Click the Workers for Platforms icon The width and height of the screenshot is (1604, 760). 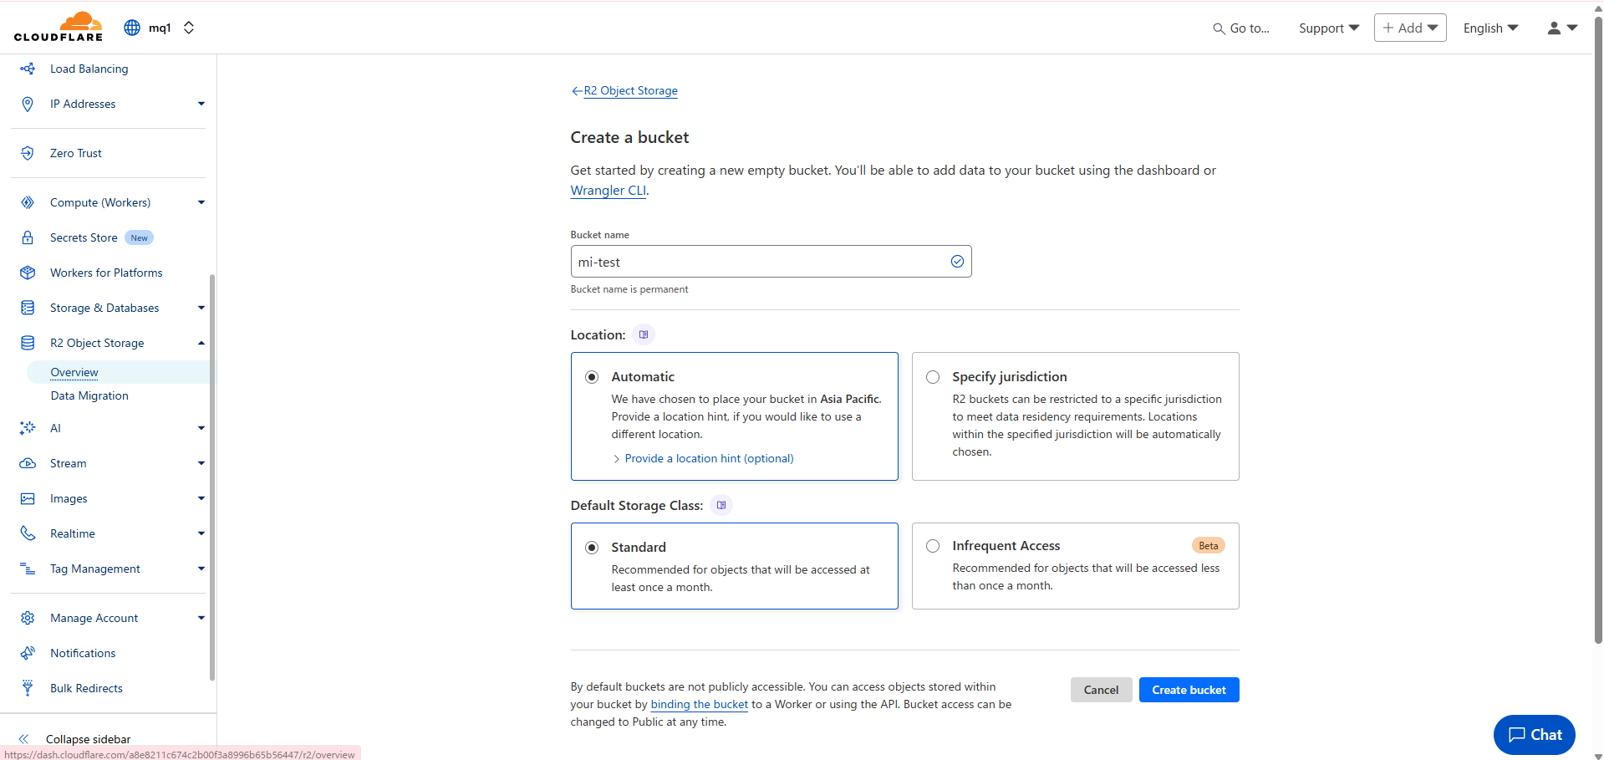click(28, 273)
